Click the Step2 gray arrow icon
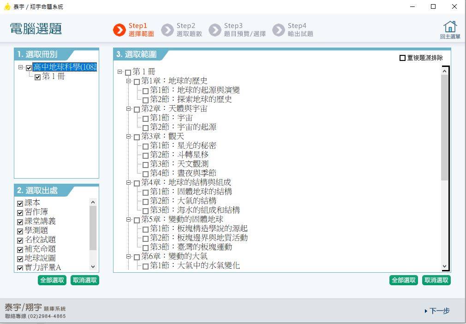466x324 pixels. click(167, 30)
